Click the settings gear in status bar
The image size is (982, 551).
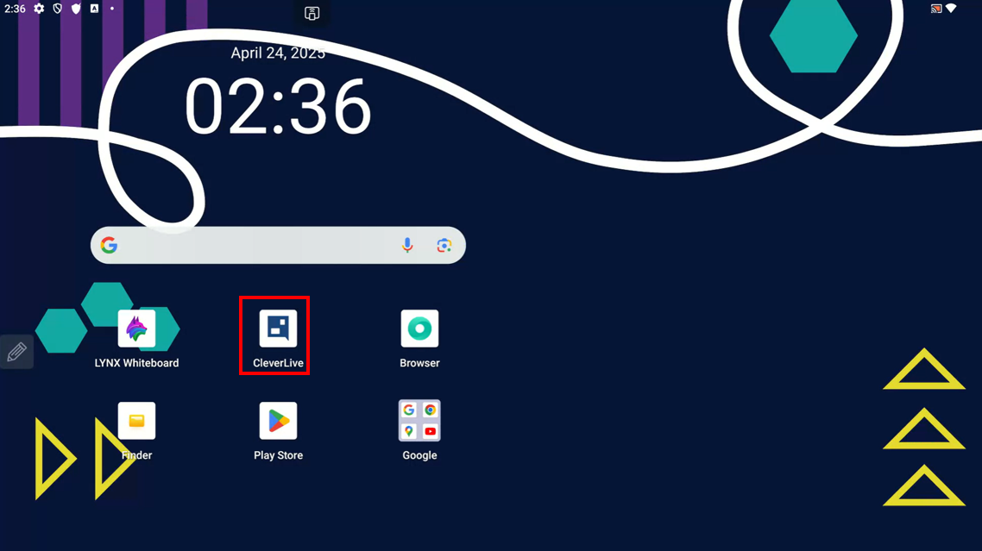pyautogui.click(x=39, y=9)
